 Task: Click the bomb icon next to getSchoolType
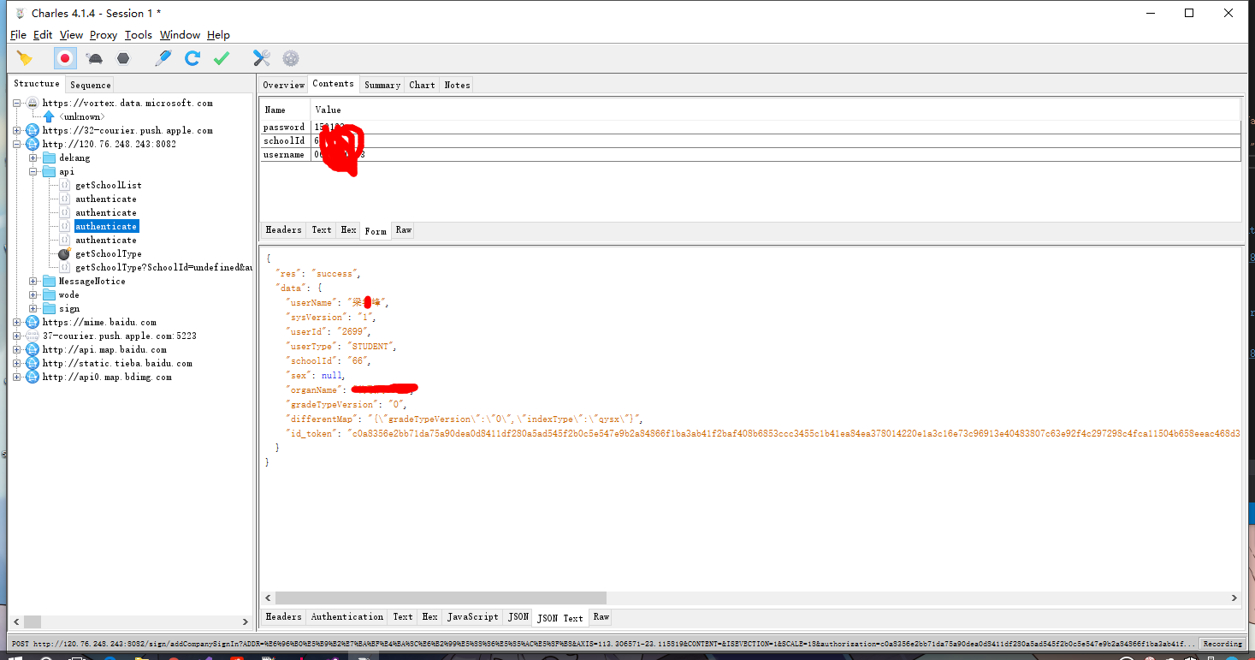point(64,253)
